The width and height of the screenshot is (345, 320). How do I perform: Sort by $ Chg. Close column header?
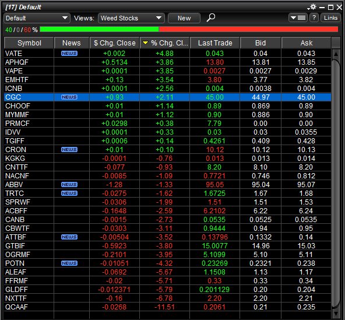pos(114,43)
